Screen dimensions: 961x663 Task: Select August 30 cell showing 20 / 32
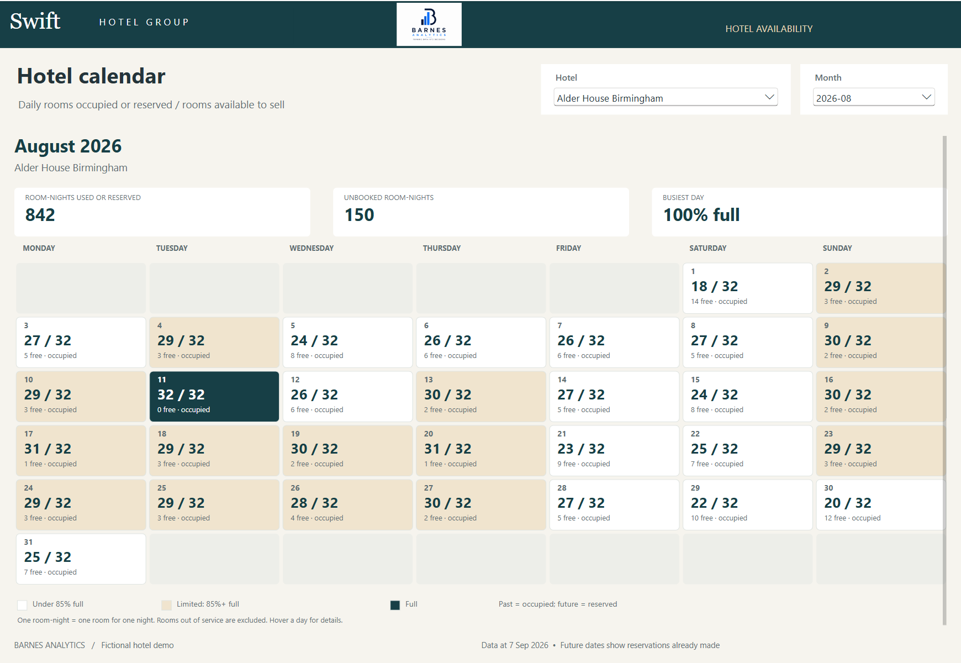881,504
